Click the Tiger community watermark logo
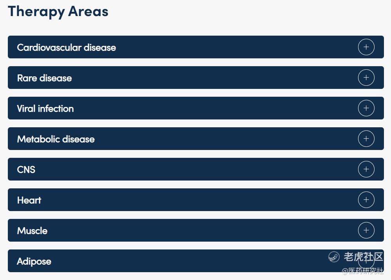This screenshot has height=280, width=391. coord(334,257)
